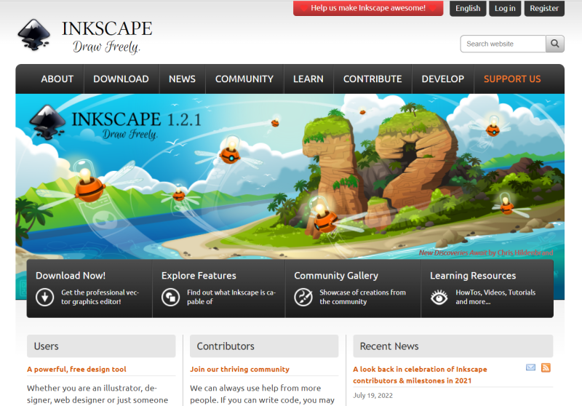Click the Inkscape mountain logo in header
Viewport: 582px width, 406px height.
point(33,34)
